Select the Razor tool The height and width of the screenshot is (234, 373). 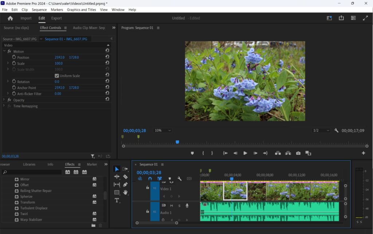[126, 177]
